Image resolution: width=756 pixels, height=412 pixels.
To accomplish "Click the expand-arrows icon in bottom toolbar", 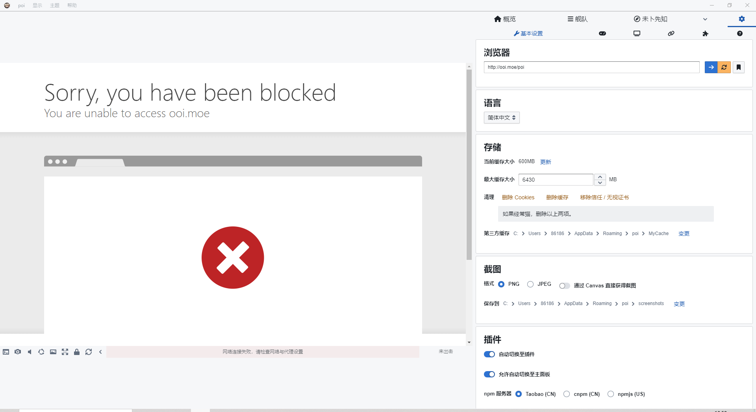I will pos(65,352).
